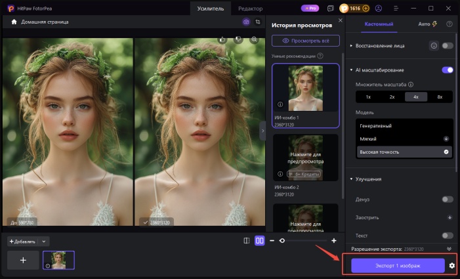Open the Добавлять dropdown arrow
The width and height of the screenshot is (460, 279).
coord(44,242)
